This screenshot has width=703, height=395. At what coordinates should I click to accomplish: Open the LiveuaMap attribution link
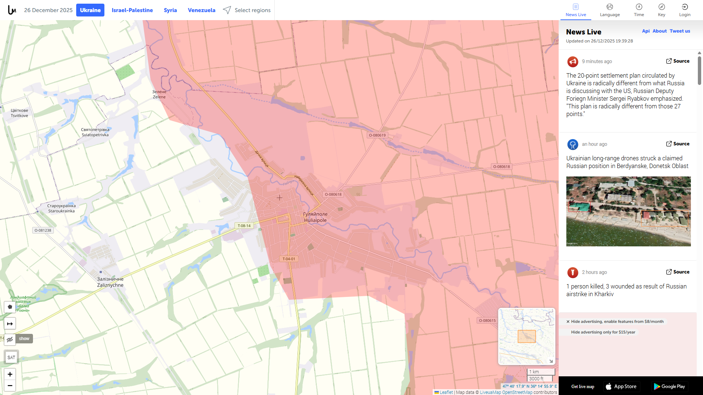pyautogui.click(x=490, y=392)
